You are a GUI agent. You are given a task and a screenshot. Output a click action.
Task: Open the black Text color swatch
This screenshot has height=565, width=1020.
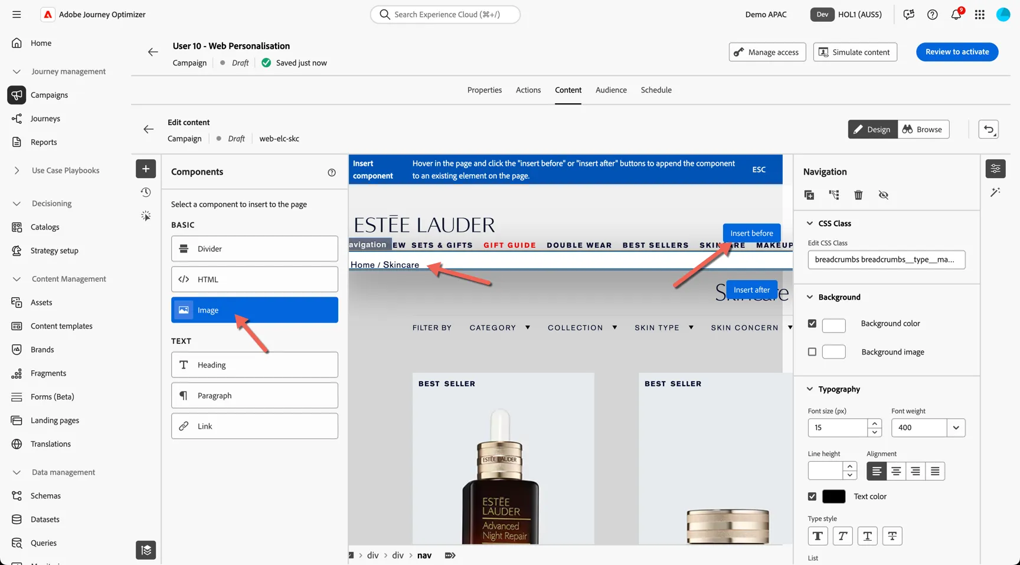point(833,497)
